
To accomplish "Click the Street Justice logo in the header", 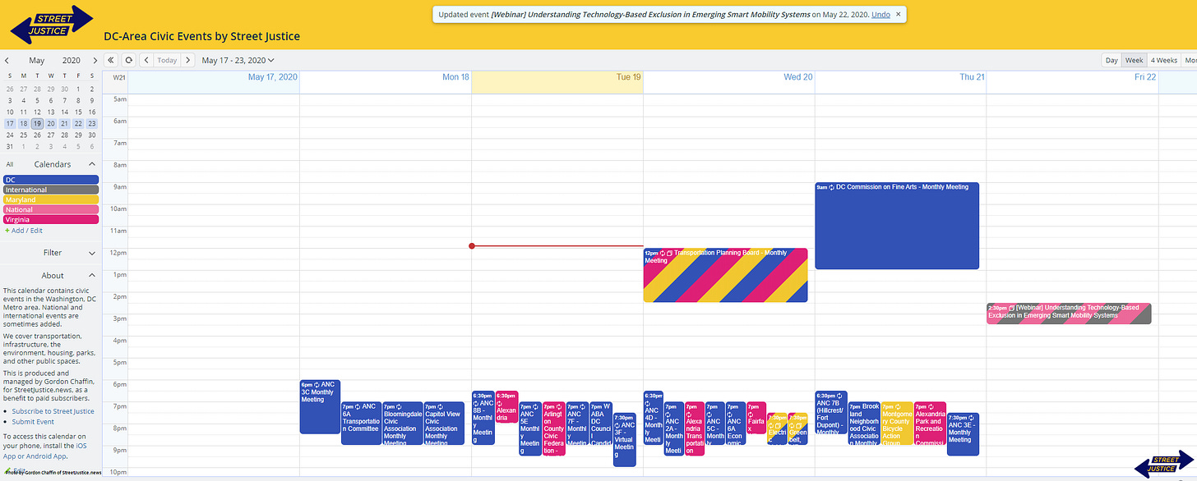I will point(53,25).
